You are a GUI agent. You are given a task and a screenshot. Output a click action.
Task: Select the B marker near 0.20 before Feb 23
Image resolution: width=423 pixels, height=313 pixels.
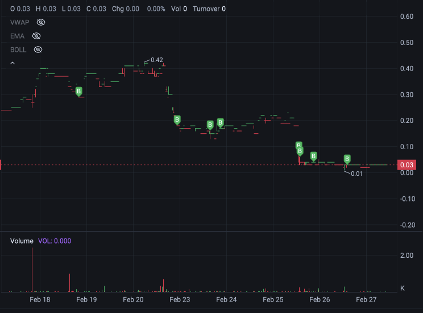tap(177, 120)
